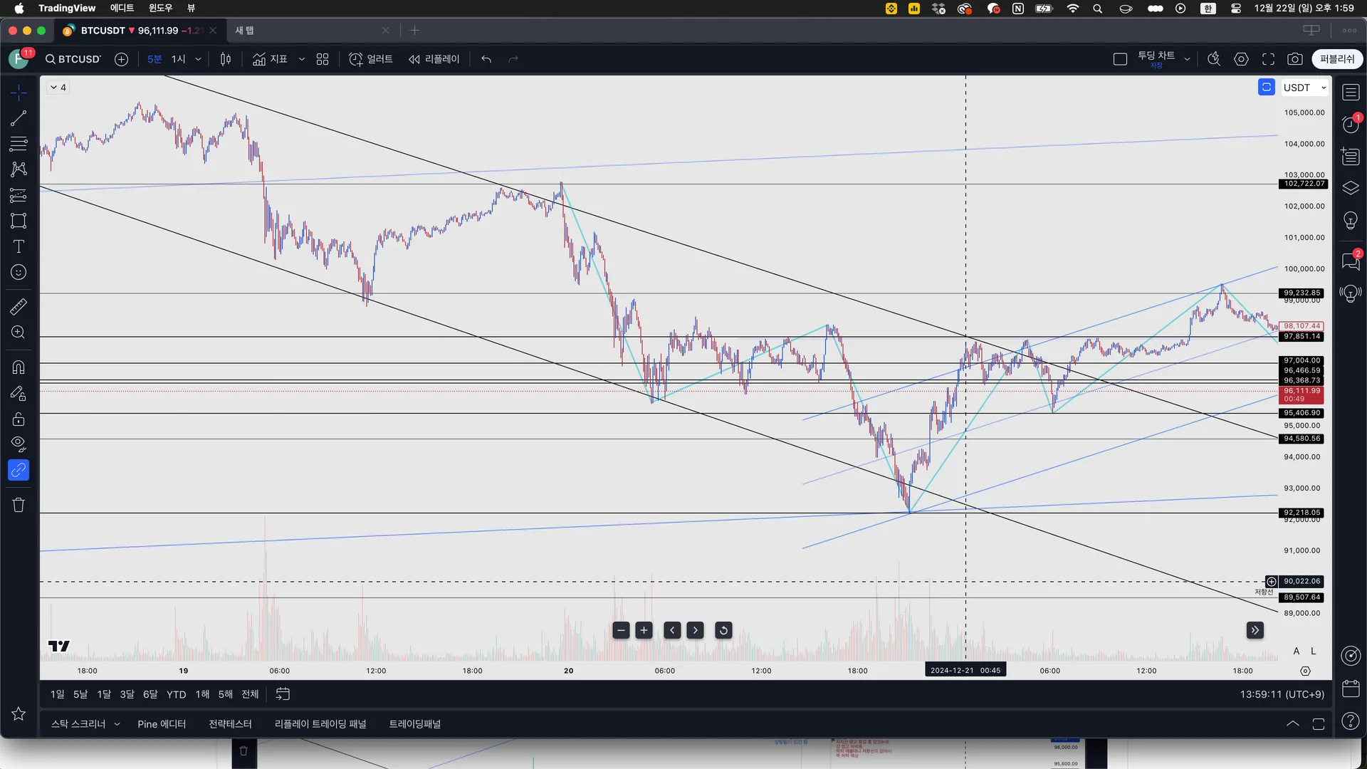
Task: Open the candlestick chart style selector
Action: click(226, 59)
